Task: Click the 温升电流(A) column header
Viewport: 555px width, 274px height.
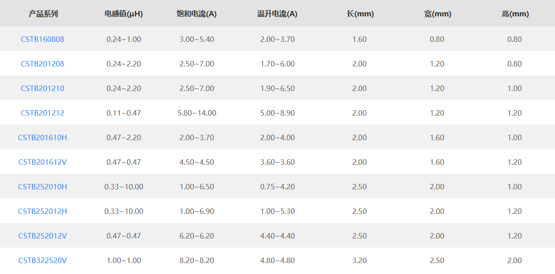Action: tap(277, 14)
